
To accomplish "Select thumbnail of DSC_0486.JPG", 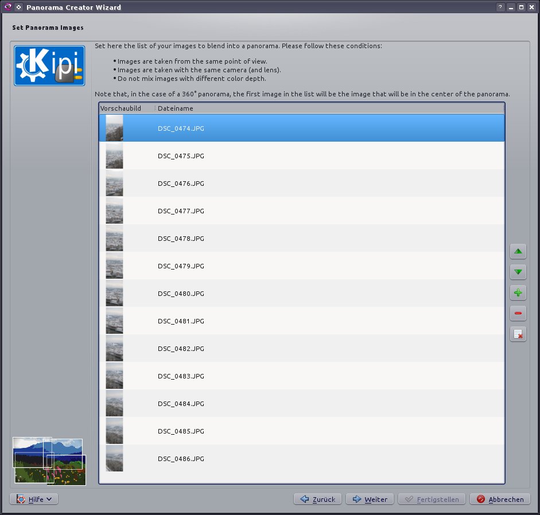I will pos(114,459).
